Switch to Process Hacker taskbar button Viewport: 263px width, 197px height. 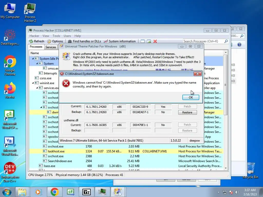102,192
